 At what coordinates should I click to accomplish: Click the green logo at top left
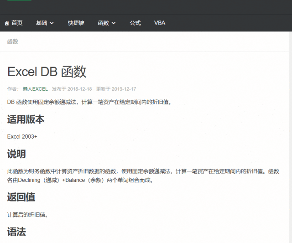[x=19, y=0]
